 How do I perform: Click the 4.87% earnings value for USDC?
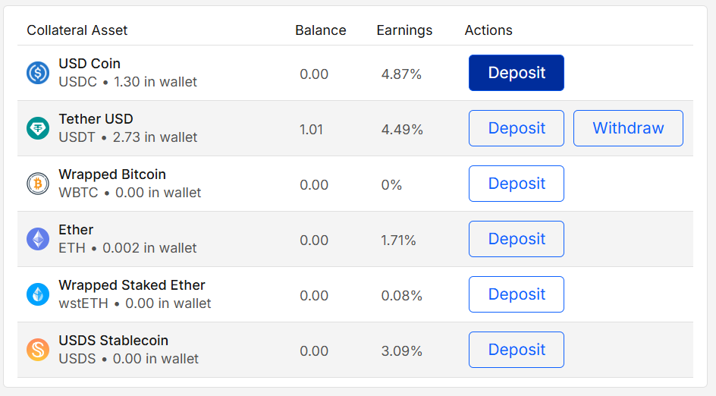pos(401,74)
